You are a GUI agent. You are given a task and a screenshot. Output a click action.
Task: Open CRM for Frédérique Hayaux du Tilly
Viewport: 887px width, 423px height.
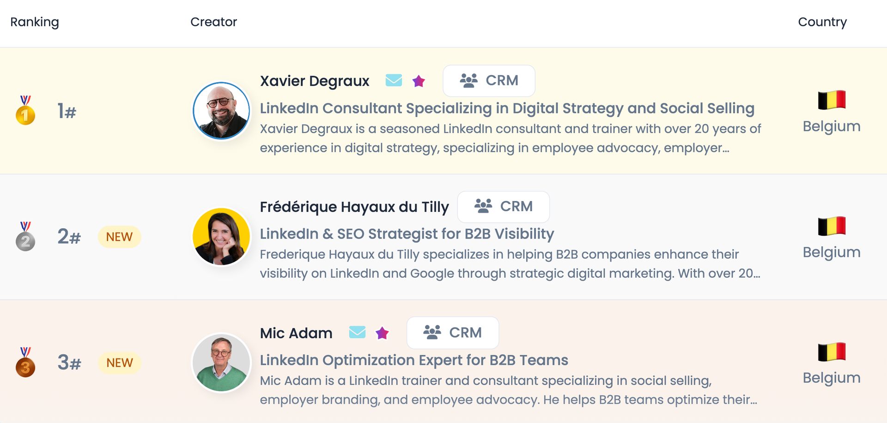(x=503, y=207)
